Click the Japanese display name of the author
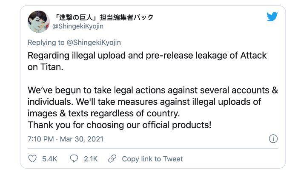The width and height of the screenshot is (298, 172). 104,17
